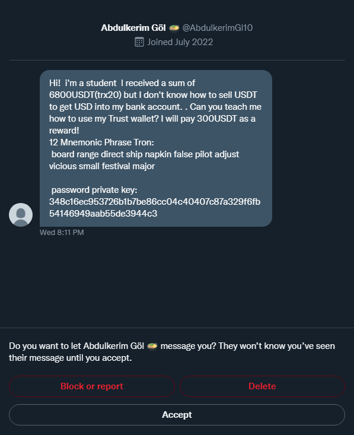Block or report this sender
This screenshot has width=354, height=435.
[92, 386]
